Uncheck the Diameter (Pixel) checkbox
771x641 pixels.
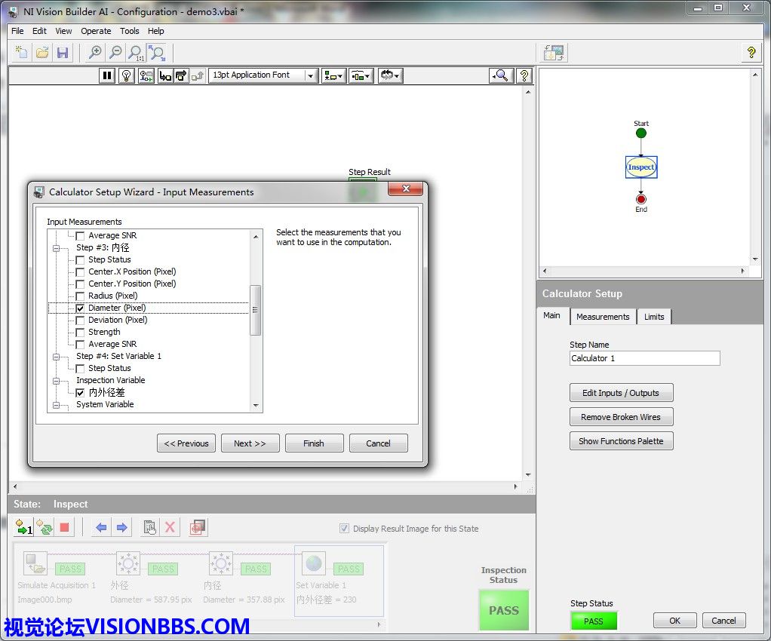[x=80, y=308]
